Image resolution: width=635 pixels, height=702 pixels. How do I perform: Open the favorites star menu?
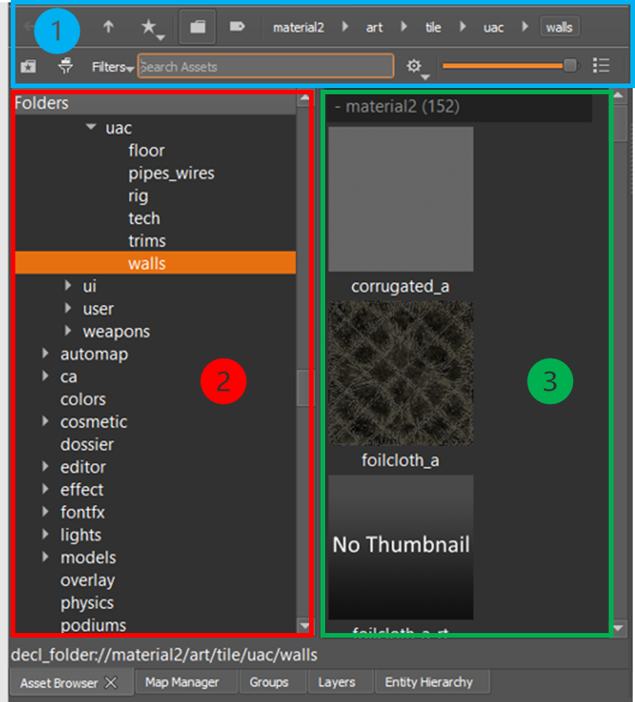(152, 29)
